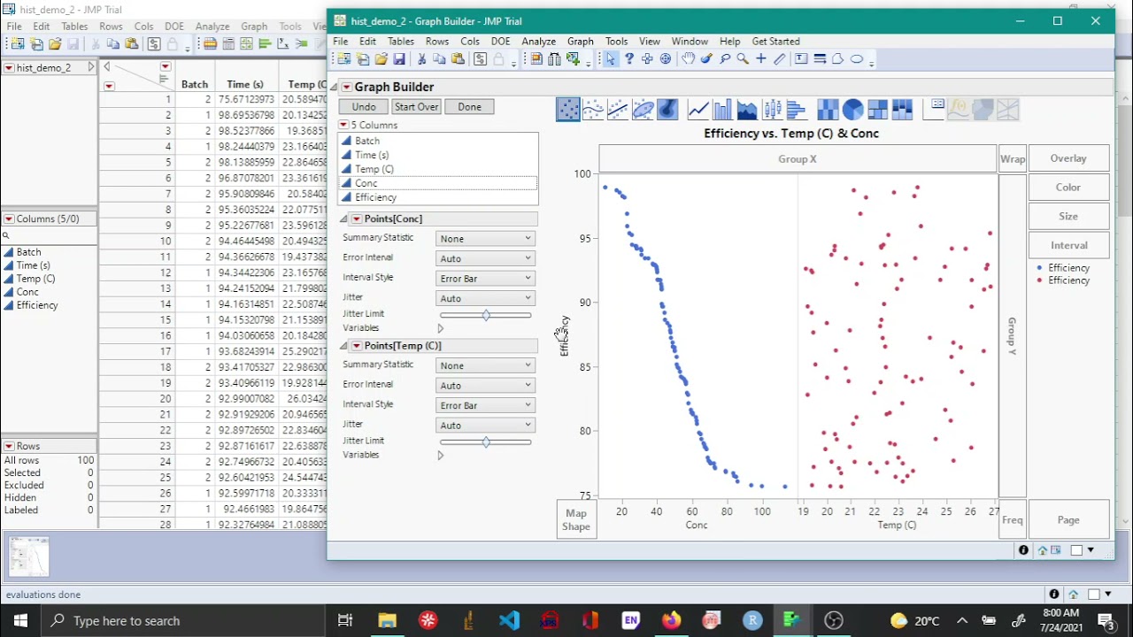Open Graph Builder red triangle menu
Image resolution: width=1133 pixels, height=637 pixels.
[x=347, y=87]
